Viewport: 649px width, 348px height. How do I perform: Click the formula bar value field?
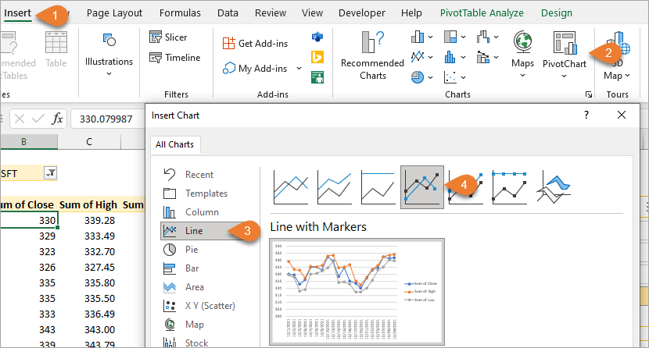[x=106, y=119]
